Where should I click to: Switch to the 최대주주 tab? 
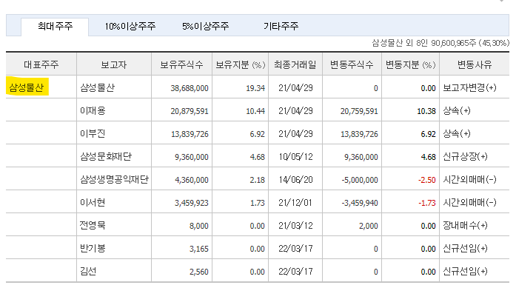tap(55, 27)
